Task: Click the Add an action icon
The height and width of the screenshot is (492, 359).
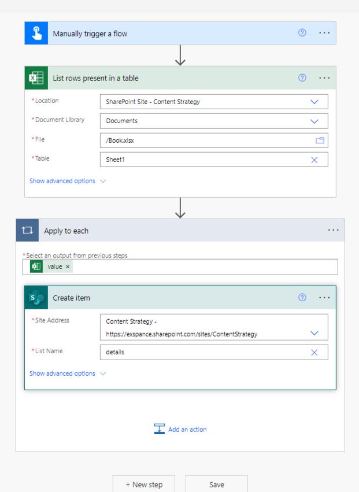Action: click(160, 428)
